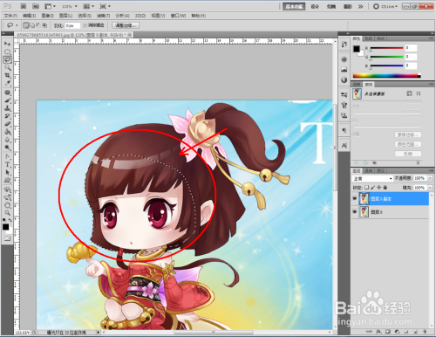Image resolution: width=436 pixels, height=337 pixels.
Task: Hide the 图层 0 副本 layer
Action: 354,198
